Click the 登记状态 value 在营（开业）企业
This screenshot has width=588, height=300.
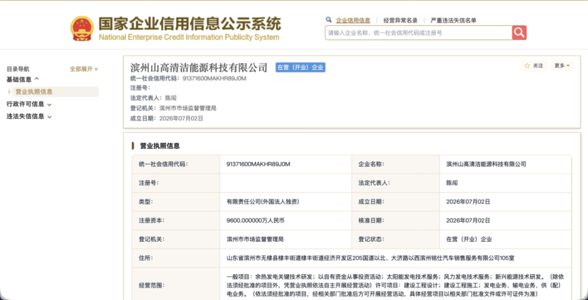point(469,239)
